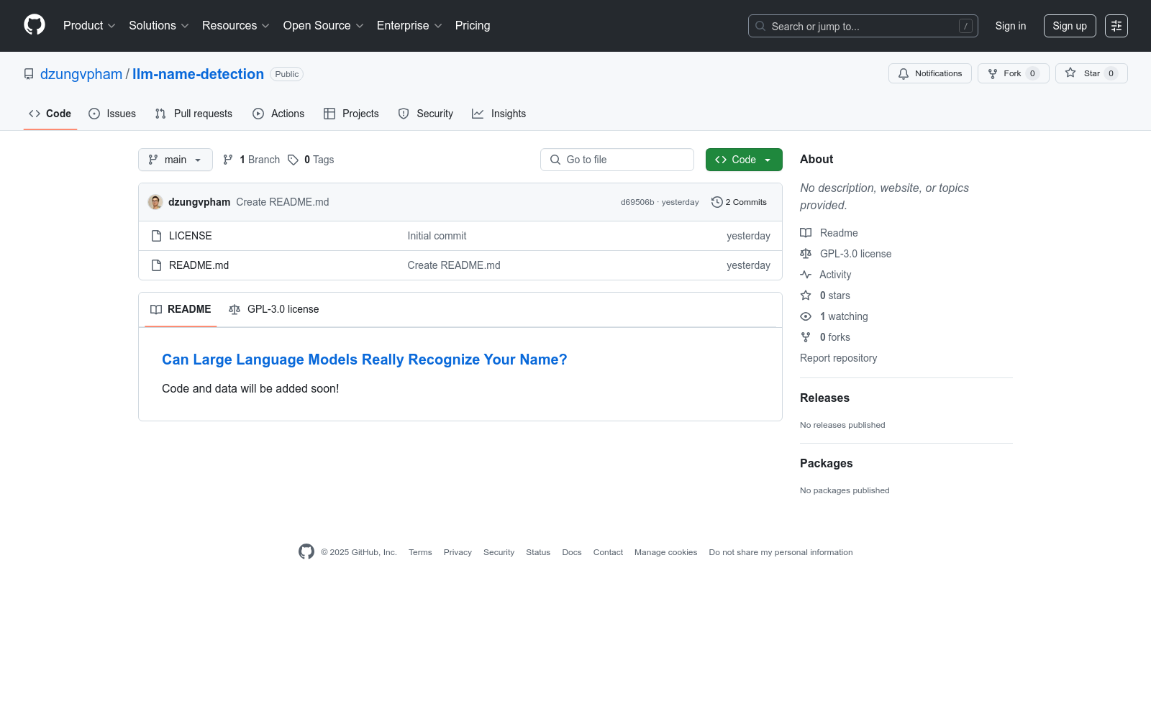Open the Packages heading link
Screen dimensions: 1151x719
click(827, 463)
